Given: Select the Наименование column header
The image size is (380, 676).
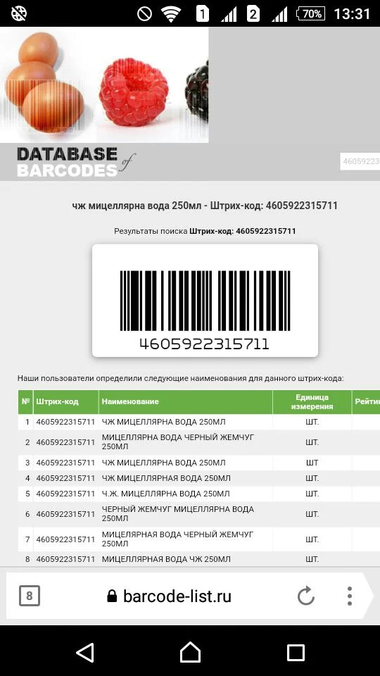Looking at the screenshot, I should [x=186, y=402].
